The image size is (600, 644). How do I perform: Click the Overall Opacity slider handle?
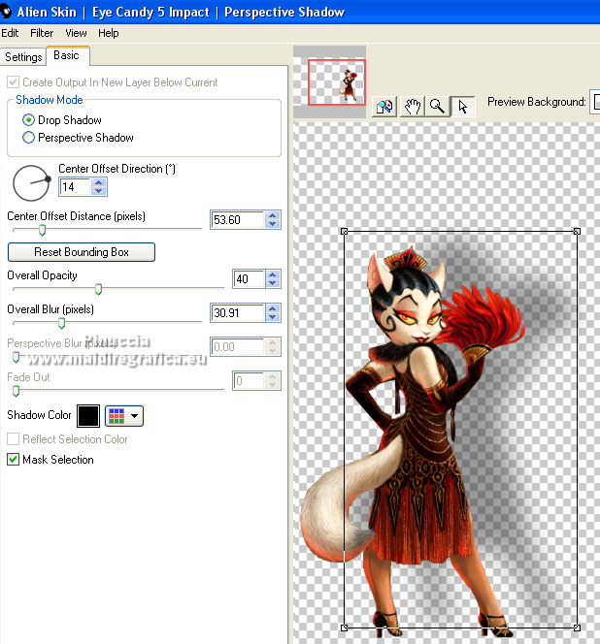coord(98,290)
